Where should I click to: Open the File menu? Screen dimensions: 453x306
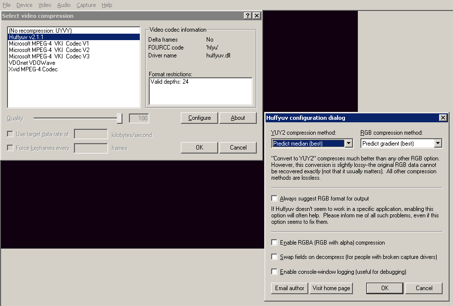pyautogui.click(x=6, y=5)
